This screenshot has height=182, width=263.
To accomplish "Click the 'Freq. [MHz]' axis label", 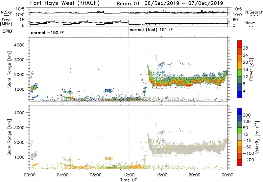I will point(6,22).
